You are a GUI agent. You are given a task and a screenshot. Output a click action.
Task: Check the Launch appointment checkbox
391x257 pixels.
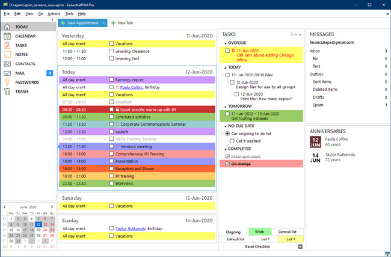(111, 131)
